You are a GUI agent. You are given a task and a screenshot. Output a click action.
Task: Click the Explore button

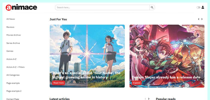[x=137, y=83]
